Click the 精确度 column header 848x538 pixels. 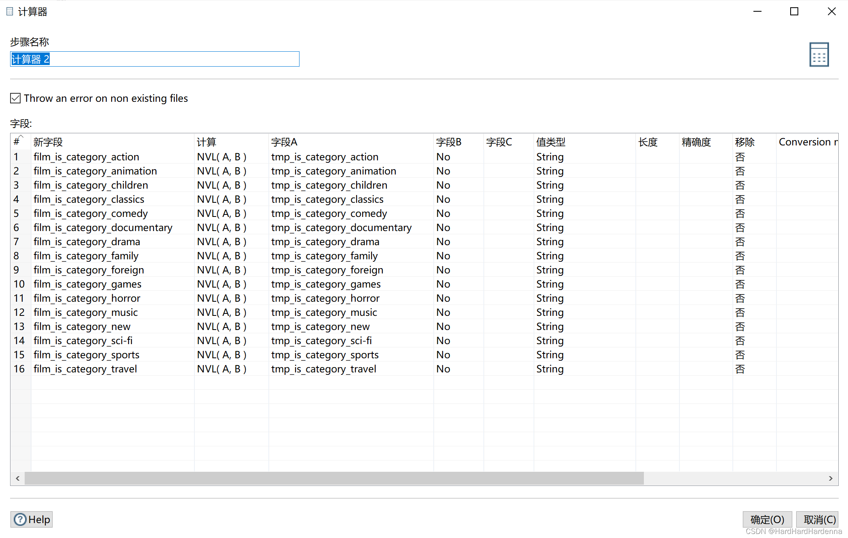[x=706, y=142]
